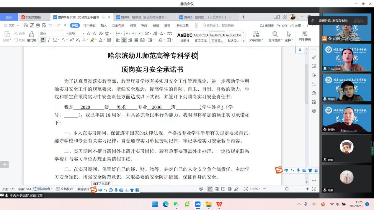Screen dimensions: 374x210
Task: Click the character border icon (boxed A)
Action: (x=109, y=40)
